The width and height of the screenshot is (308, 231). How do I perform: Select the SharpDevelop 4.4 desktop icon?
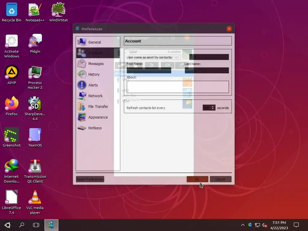pos(35,108)
